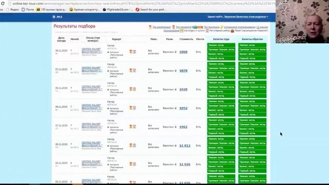Open the Sentido Palmet hotel link in $928 row
The height and width of the screenshot is (185, 329).
coord(92,88)
